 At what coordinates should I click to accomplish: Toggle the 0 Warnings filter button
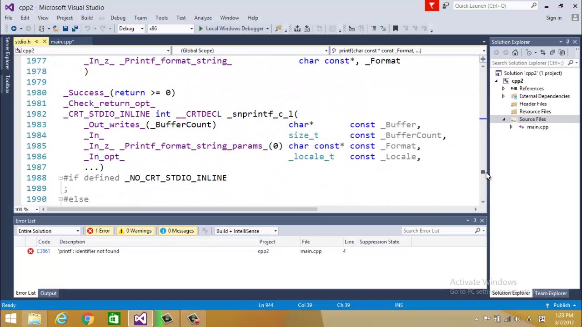tap(135, 231)
